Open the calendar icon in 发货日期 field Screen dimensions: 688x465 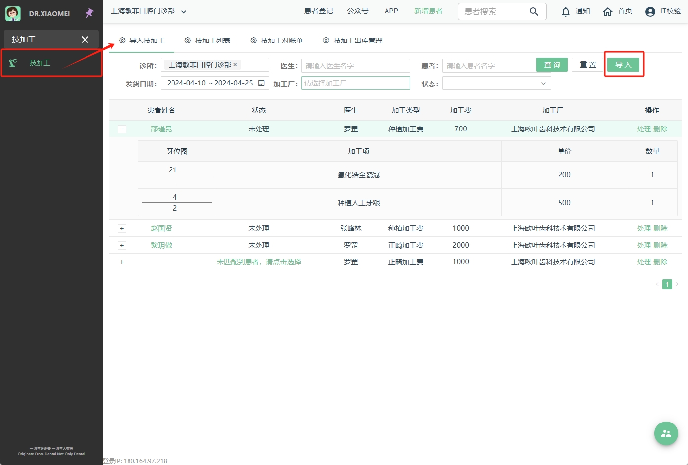(x=261, y=83)
